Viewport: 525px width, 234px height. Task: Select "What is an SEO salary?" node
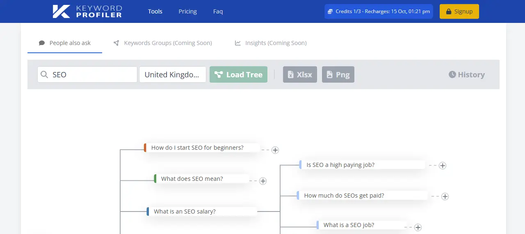click(202, 211)
